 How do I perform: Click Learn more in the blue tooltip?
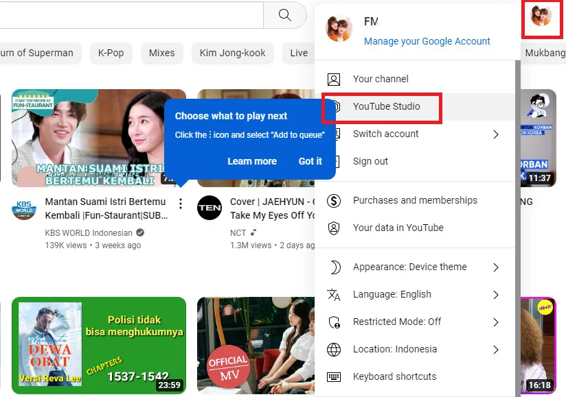[x=252, y=161]
